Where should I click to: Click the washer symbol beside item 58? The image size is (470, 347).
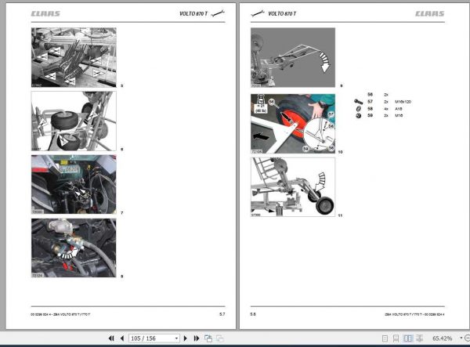pyautogui.click(x=358, y=109)
